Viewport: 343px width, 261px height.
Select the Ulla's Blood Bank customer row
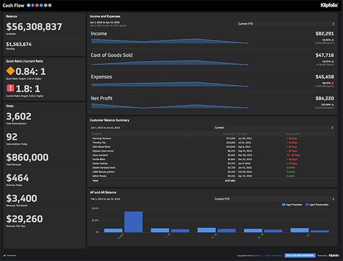tap(212, 147)
